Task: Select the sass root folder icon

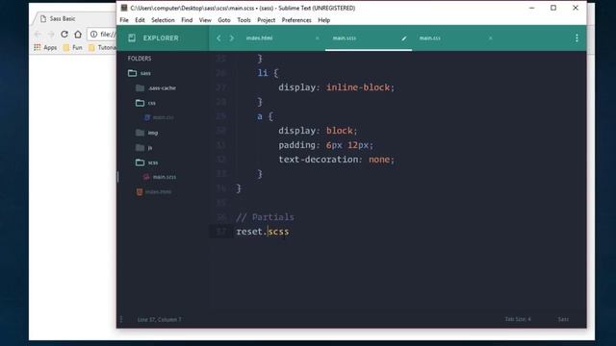Action: point(133,73)
